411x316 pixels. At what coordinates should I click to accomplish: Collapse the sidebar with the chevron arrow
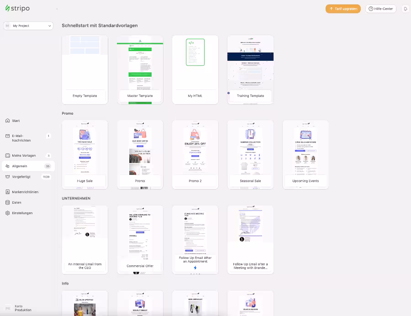point(57,9)
